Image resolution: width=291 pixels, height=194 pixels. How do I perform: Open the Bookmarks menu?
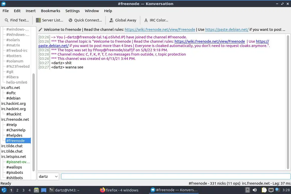point(51,11)
